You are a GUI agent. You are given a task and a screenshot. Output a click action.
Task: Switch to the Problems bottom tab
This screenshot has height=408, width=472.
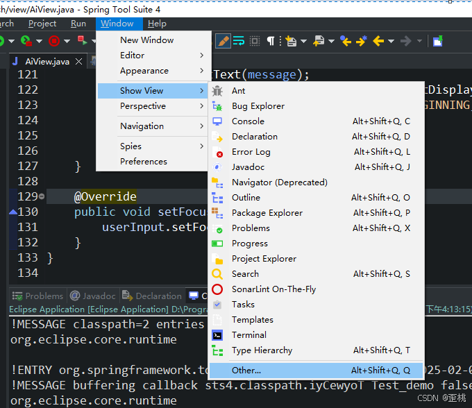tap(38, 296)
